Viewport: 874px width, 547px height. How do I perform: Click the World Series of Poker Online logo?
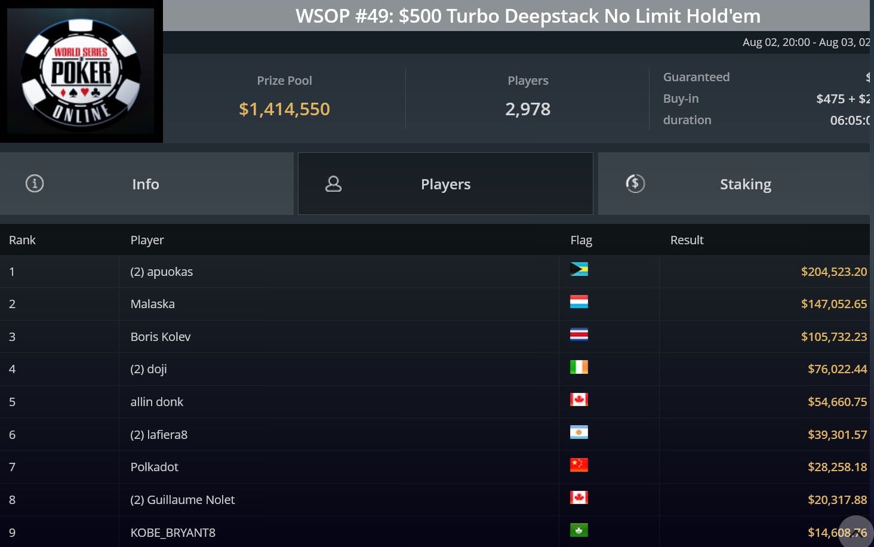pos(81,71)
